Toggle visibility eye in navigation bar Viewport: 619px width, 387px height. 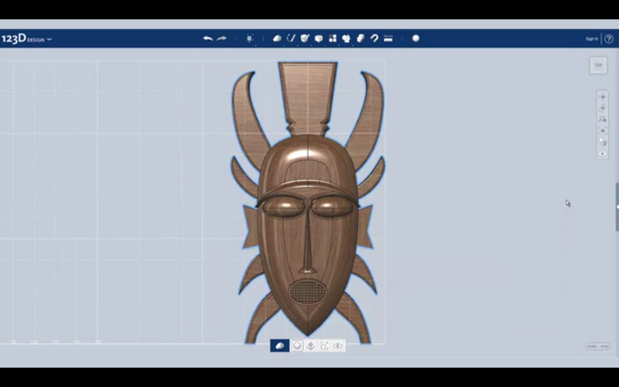602,154
